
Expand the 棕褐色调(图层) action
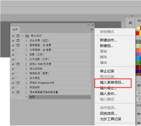[x=26, y=74]
